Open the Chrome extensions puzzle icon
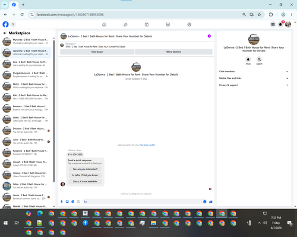The width and height of the screenshot is (297, 237). click(271, 14)
